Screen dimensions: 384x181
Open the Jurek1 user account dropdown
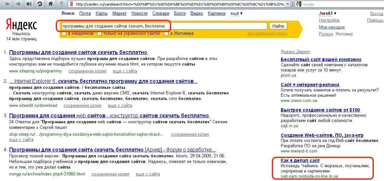(x=328, y=13)
